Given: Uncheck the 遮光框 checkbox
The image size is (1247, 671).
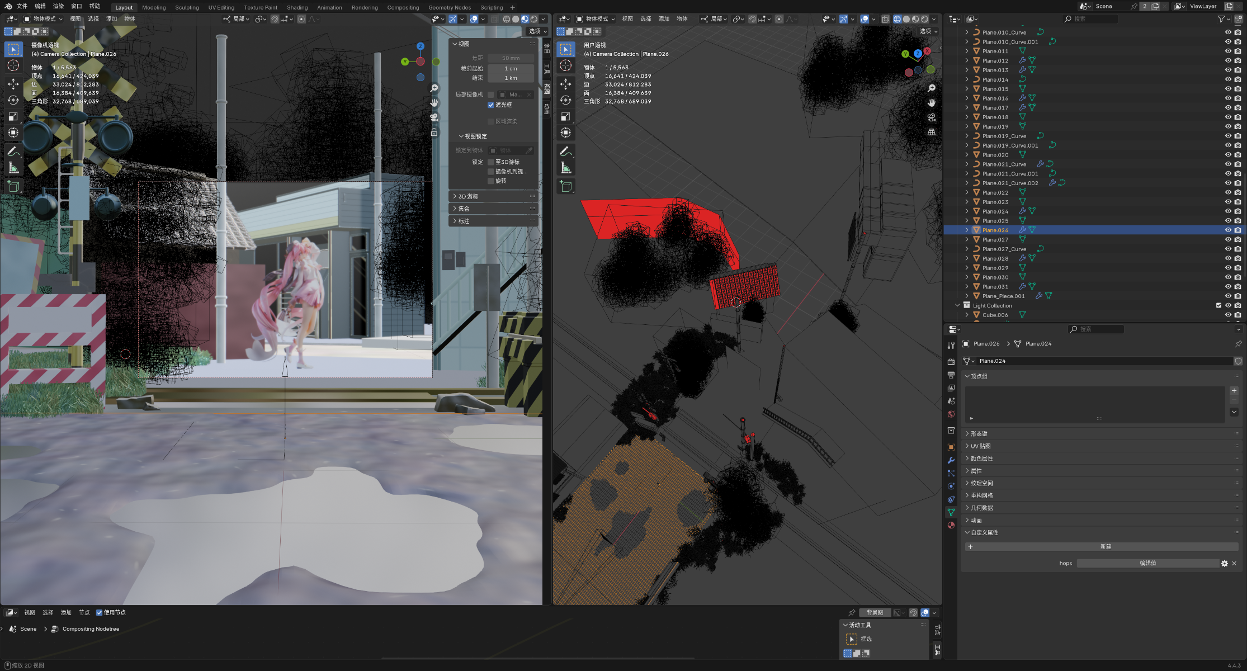Looking at the screenshot, I should (x=491, y=105).
